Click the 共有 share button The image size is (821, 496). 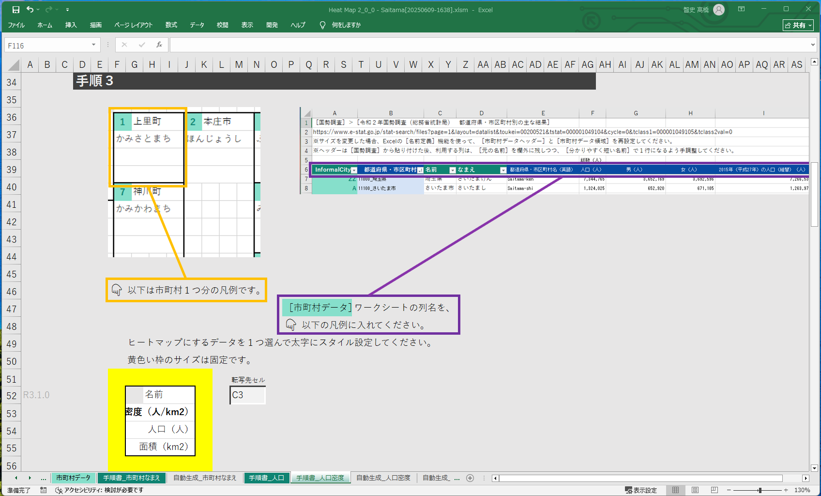pyautogui.click(x=798, y=25)
